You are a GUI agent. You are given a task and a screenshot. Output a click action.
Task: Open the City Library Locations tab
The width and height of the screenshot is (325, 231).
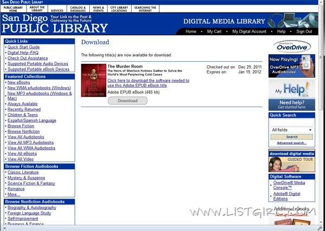click(x=119, y=9)
